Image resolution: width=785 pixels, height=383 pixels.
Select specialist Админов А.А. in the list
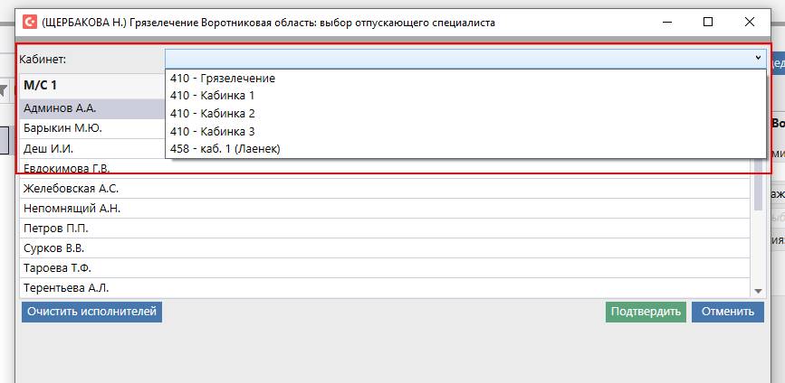(x=60, y=107)
